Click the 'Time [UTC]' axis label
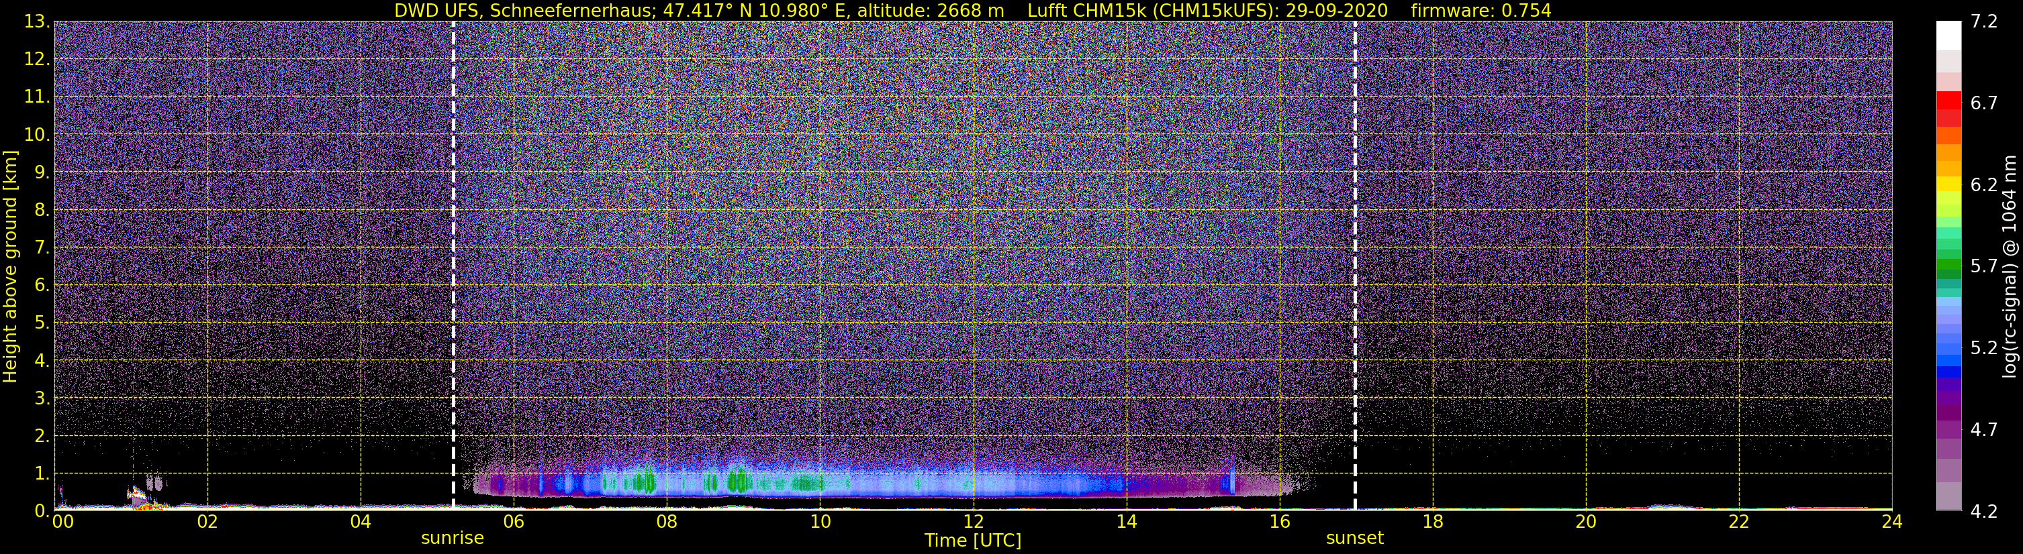This screenshot has width=2023, height=554. (973, 541)
